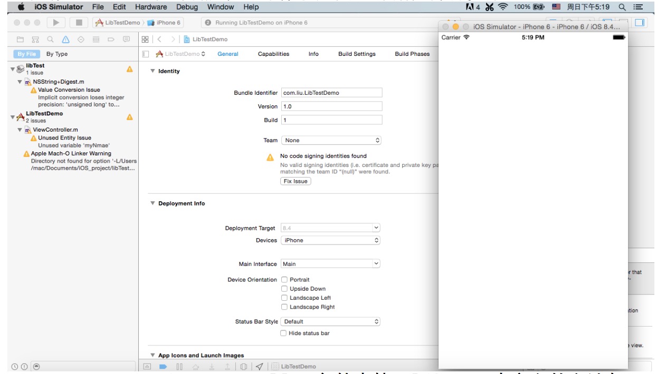Enable Landscape Right orientation

(284, 307)
